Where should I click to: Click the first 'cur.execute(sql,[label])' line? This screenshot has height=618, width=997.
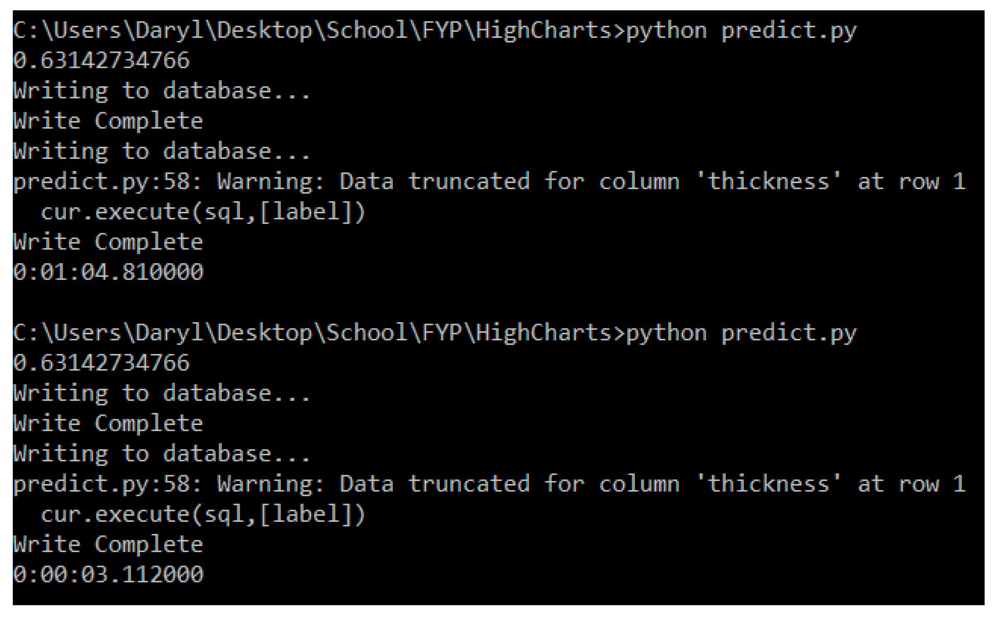[x=202, y=212]
